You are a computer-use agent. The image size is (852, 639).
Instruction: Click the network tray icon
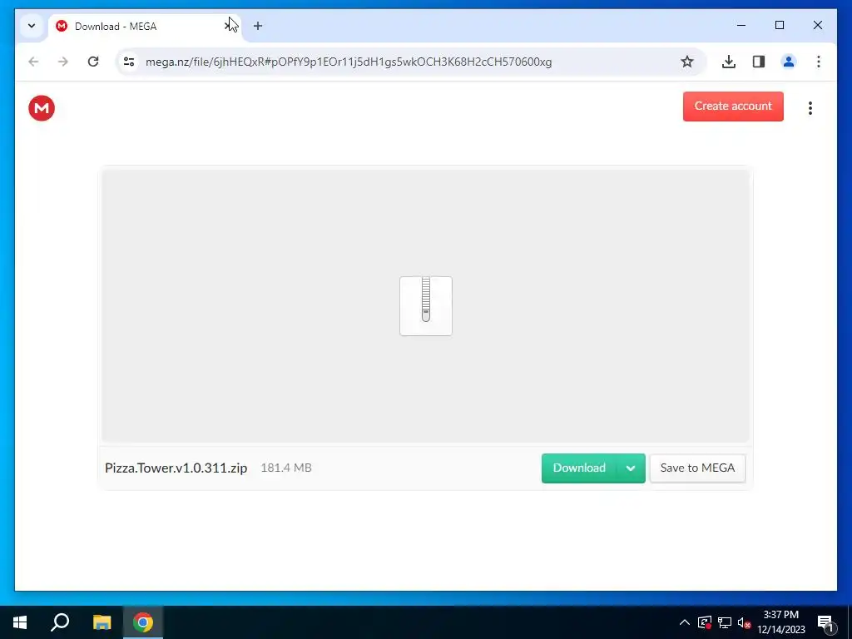click(x=725, y=622)
